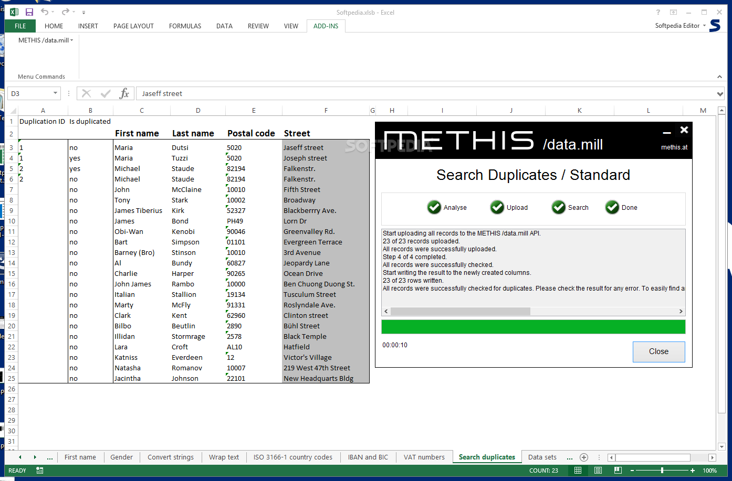Select row 10 header
Screen dimensions: 732x481
click(x=12, y=221)
